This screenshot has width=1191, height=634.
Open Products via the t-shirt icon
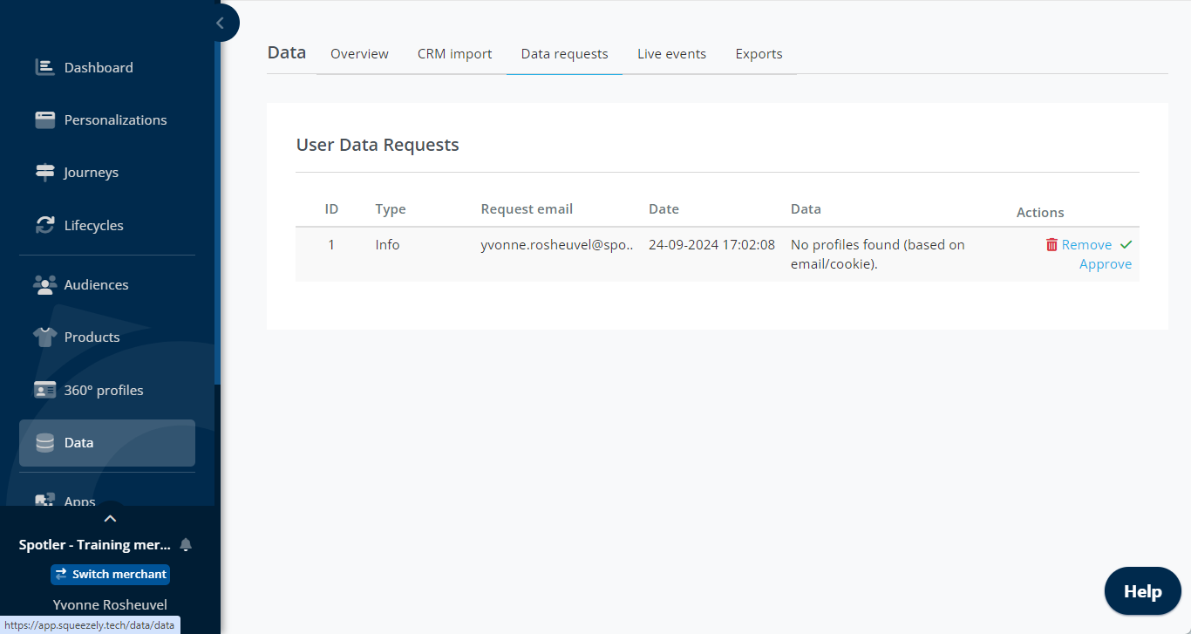click(44, 337)
